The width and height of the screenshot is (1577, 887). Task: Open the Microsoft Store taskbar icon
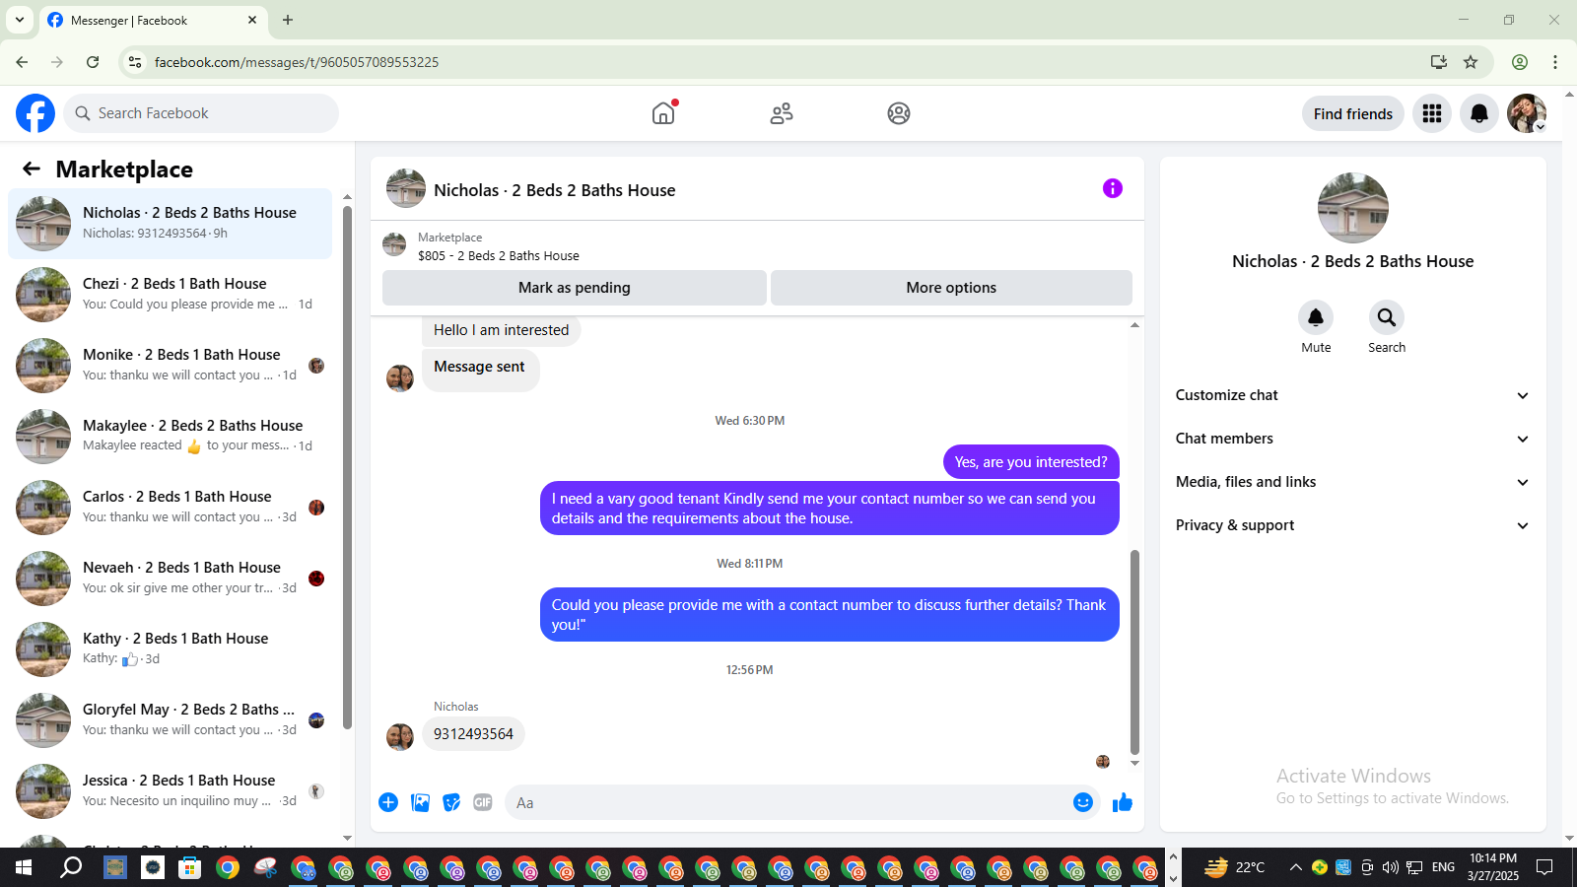189,867
